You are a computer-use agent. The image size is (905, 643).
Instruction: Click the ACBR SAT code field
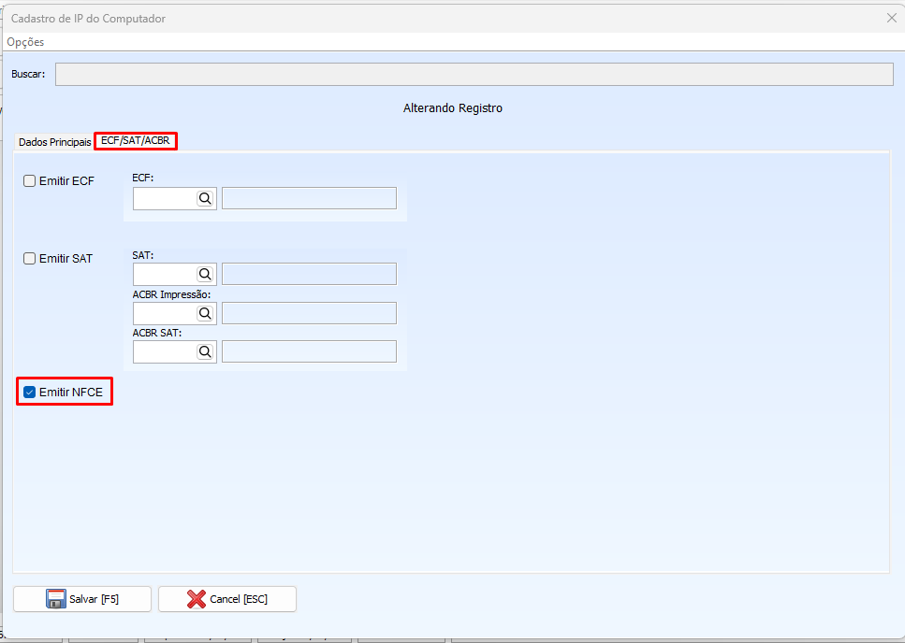coord(164,351)
